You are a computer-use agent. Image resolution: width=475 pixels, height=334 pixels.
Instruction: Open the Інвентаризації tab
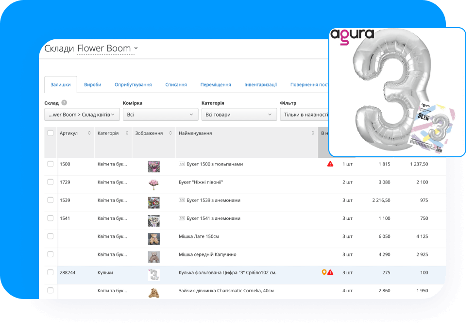coord(260,84)
